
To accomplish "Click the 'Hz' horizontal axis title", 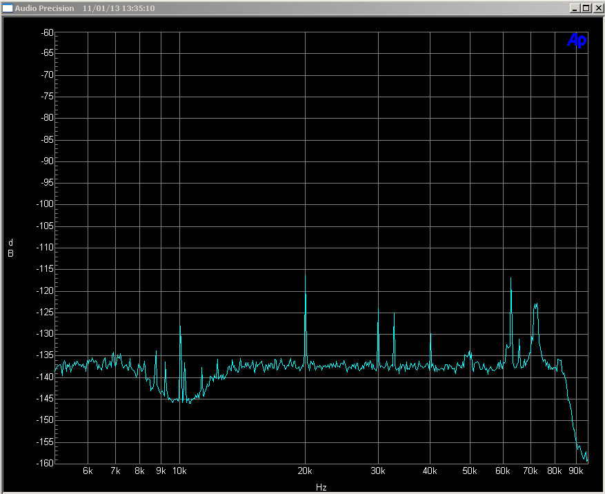I will point(321,487).
